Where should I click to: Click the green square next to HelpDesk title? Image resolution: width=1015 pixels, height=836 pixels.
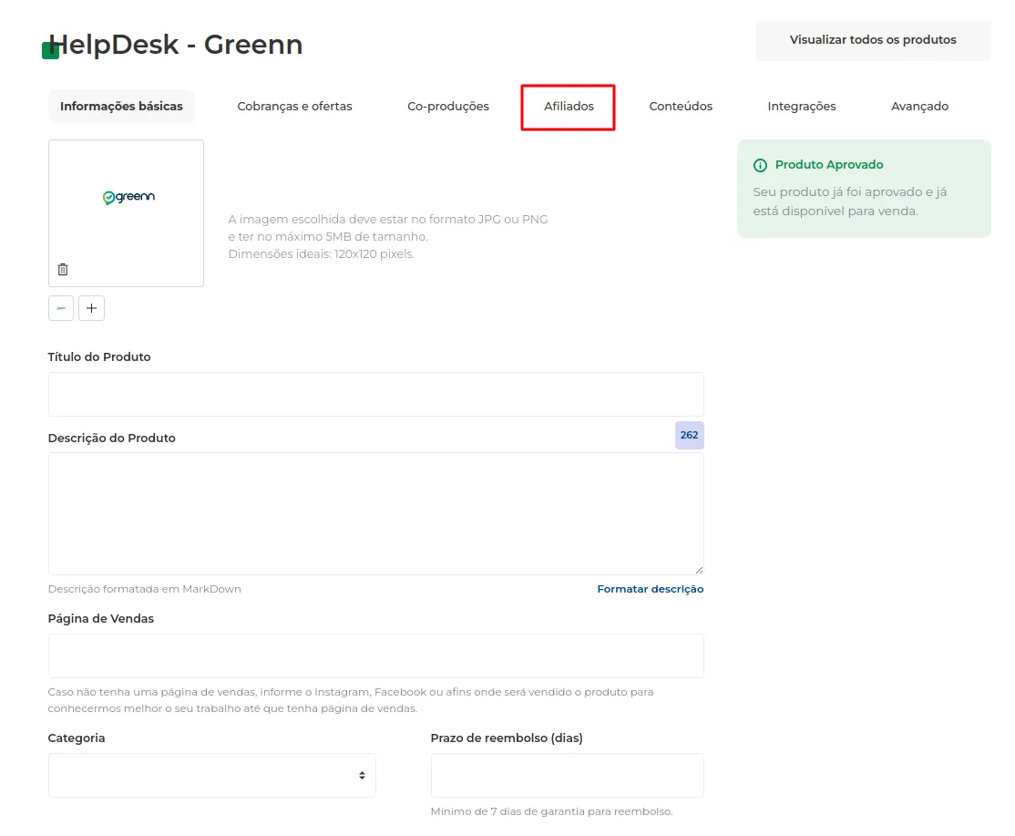click(x=50, y=50)
